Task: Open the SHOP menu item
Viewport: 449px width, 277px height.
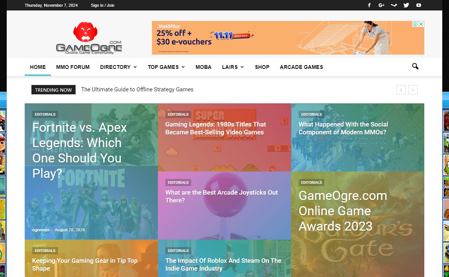Action: (262, 67)
